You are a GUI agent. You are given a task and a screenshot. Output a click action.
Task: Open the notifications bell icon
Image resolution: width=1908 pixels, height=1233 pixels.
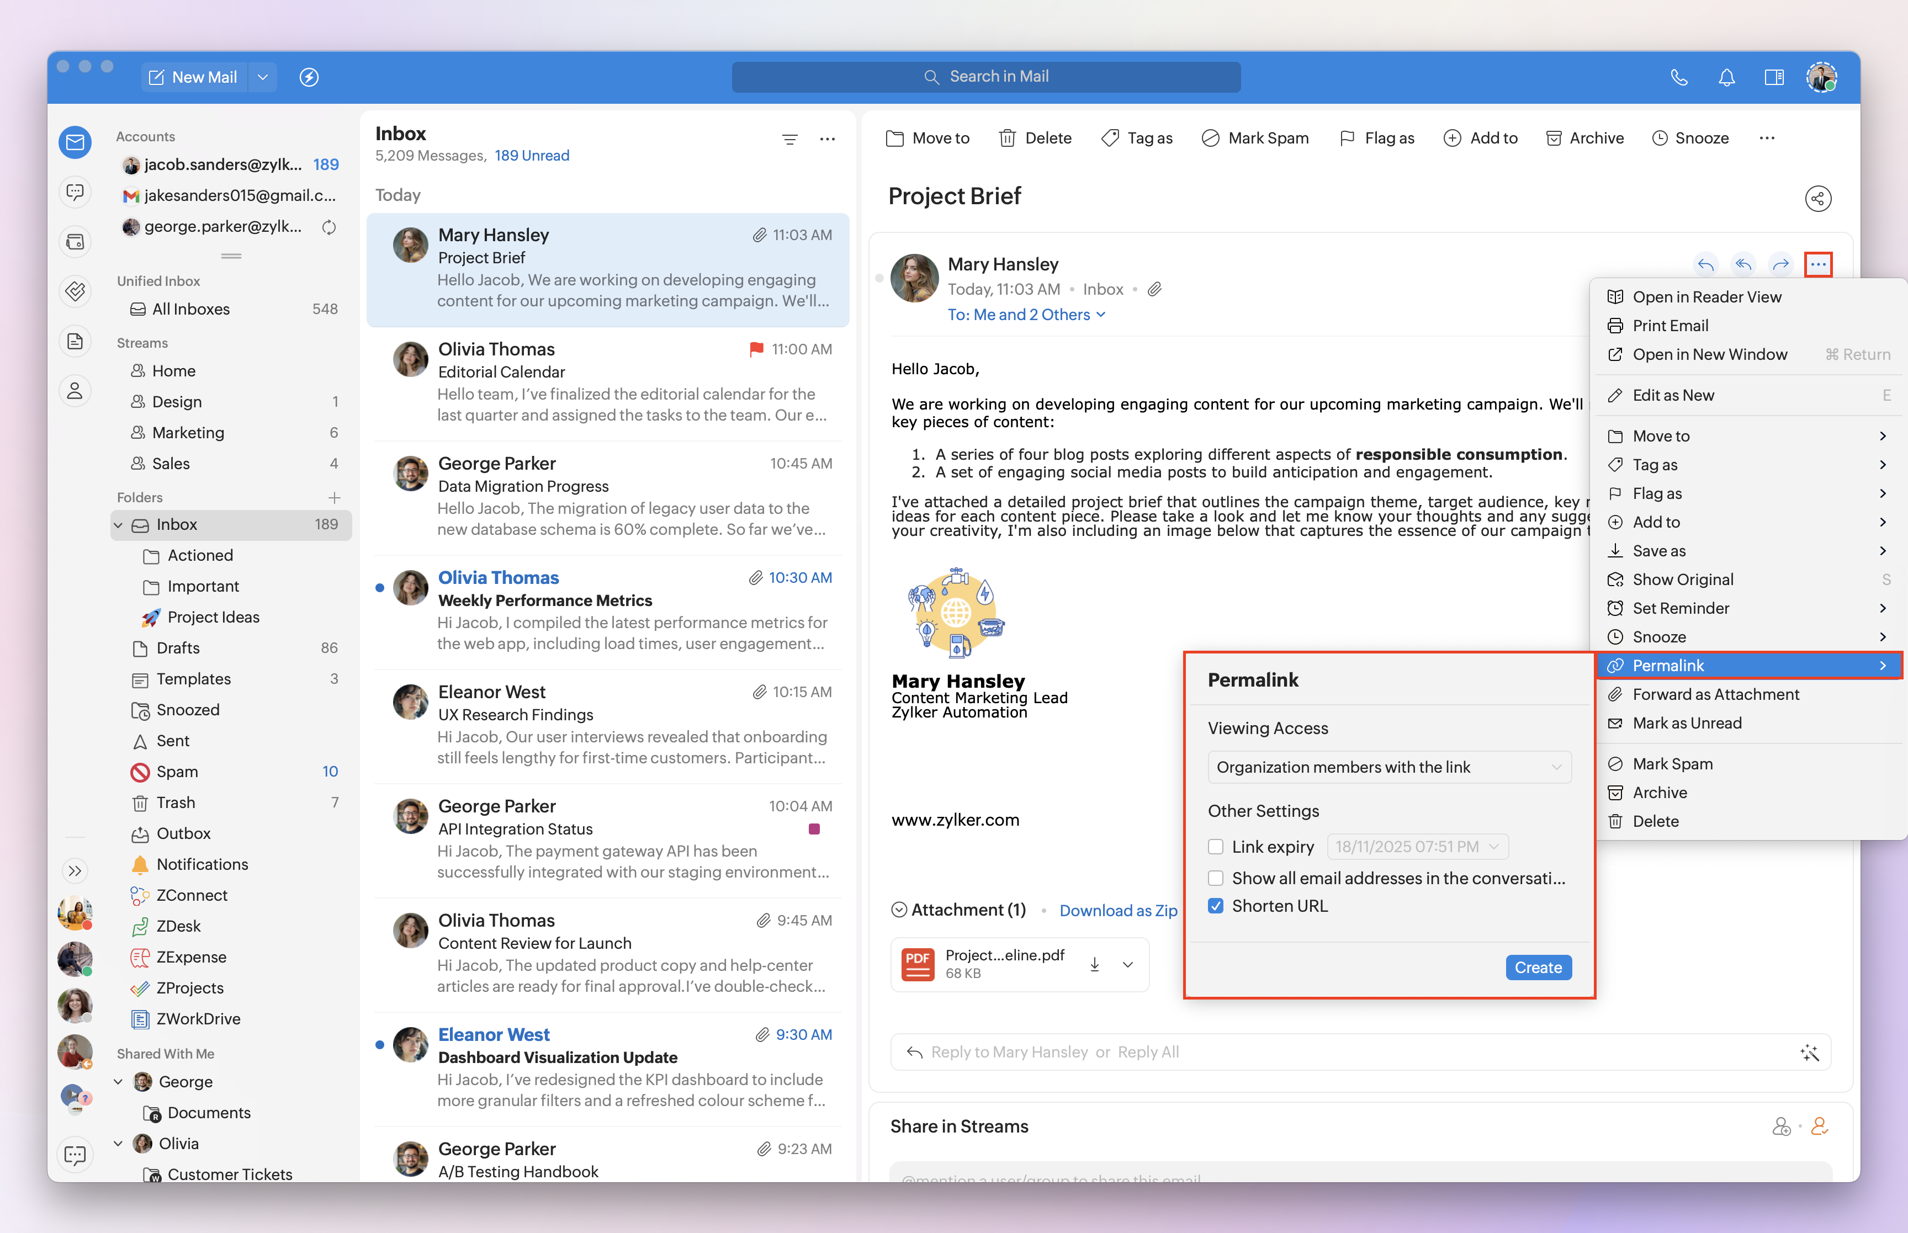point(1726,77)
